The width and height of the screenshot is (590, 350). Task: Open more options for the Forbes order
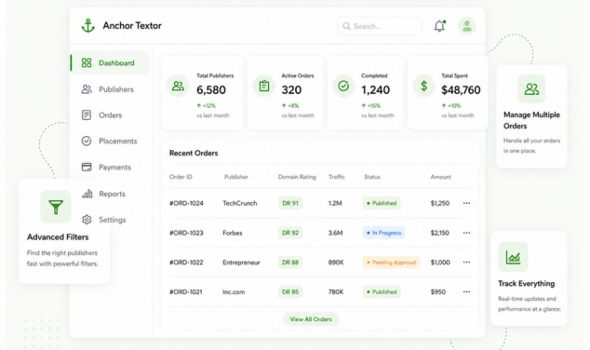click(x=466, y=233)
